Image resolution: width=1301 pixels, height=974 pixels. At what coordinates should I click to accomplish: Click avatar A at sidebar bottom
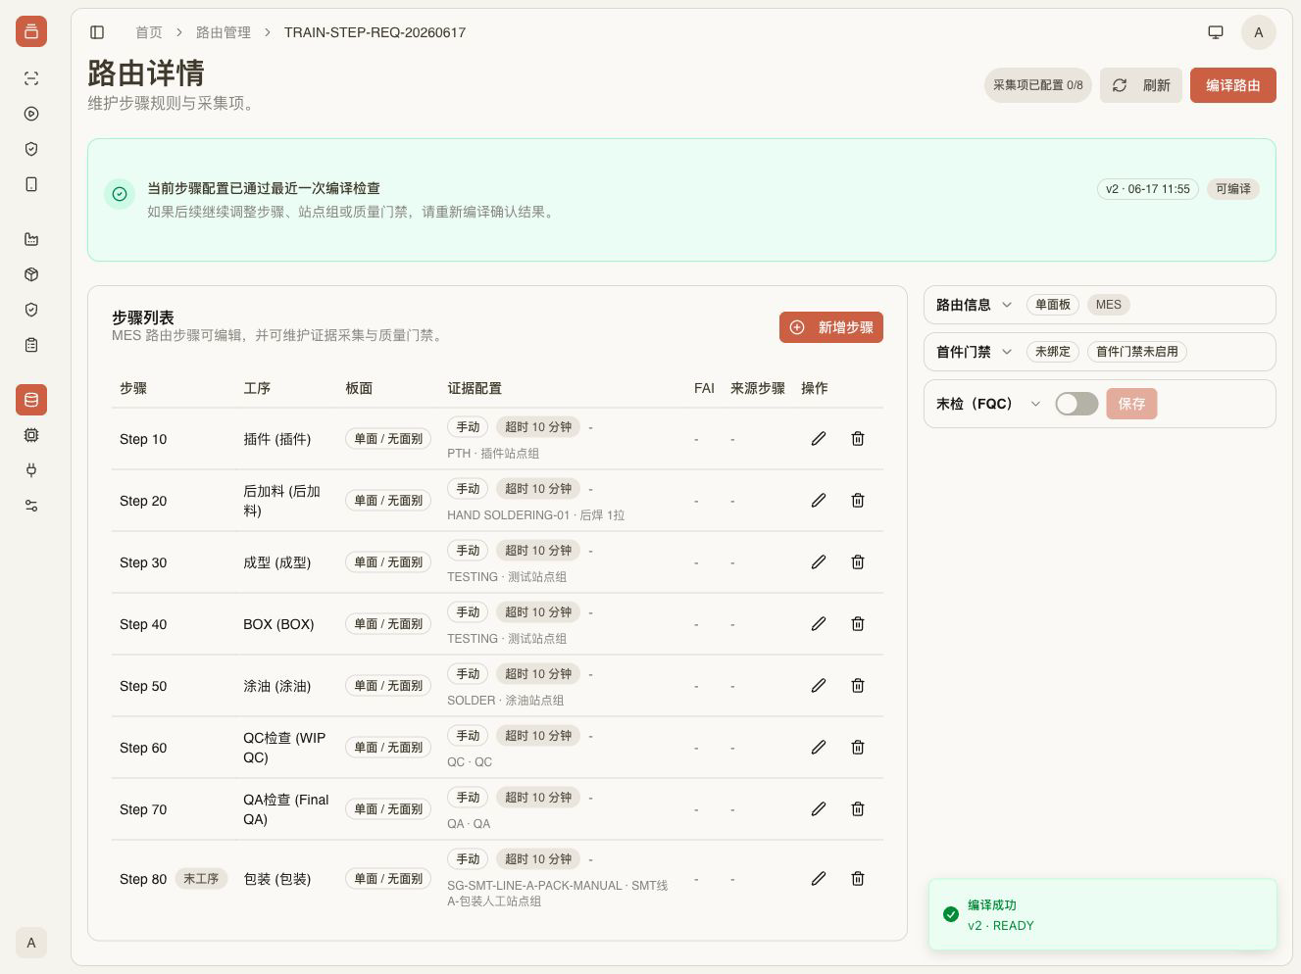click(31, 943)
